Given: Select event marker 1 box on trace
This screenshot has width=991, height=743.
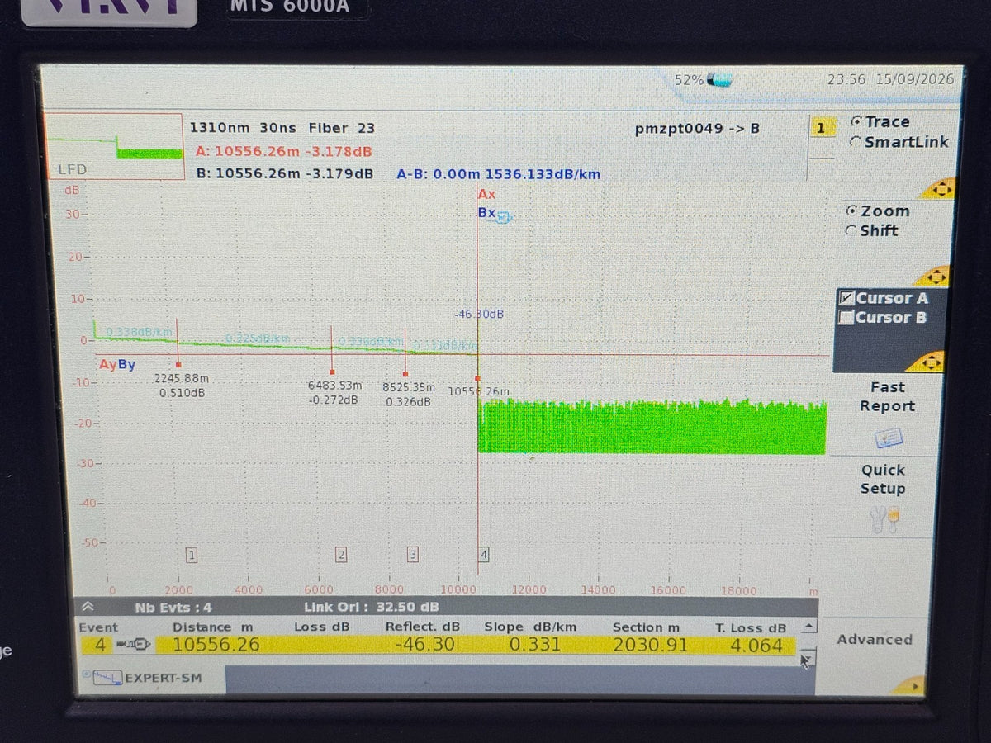Looking at the screenshot, I should [192, 555].
